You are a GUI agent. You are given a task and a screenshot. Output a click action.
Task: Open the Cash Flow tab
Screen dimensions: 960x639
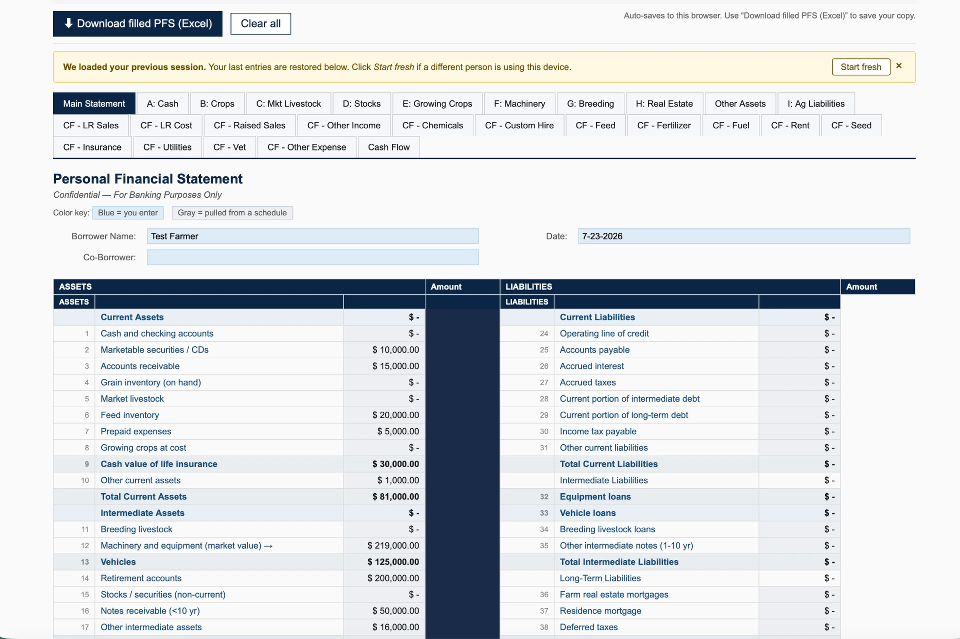389,147
